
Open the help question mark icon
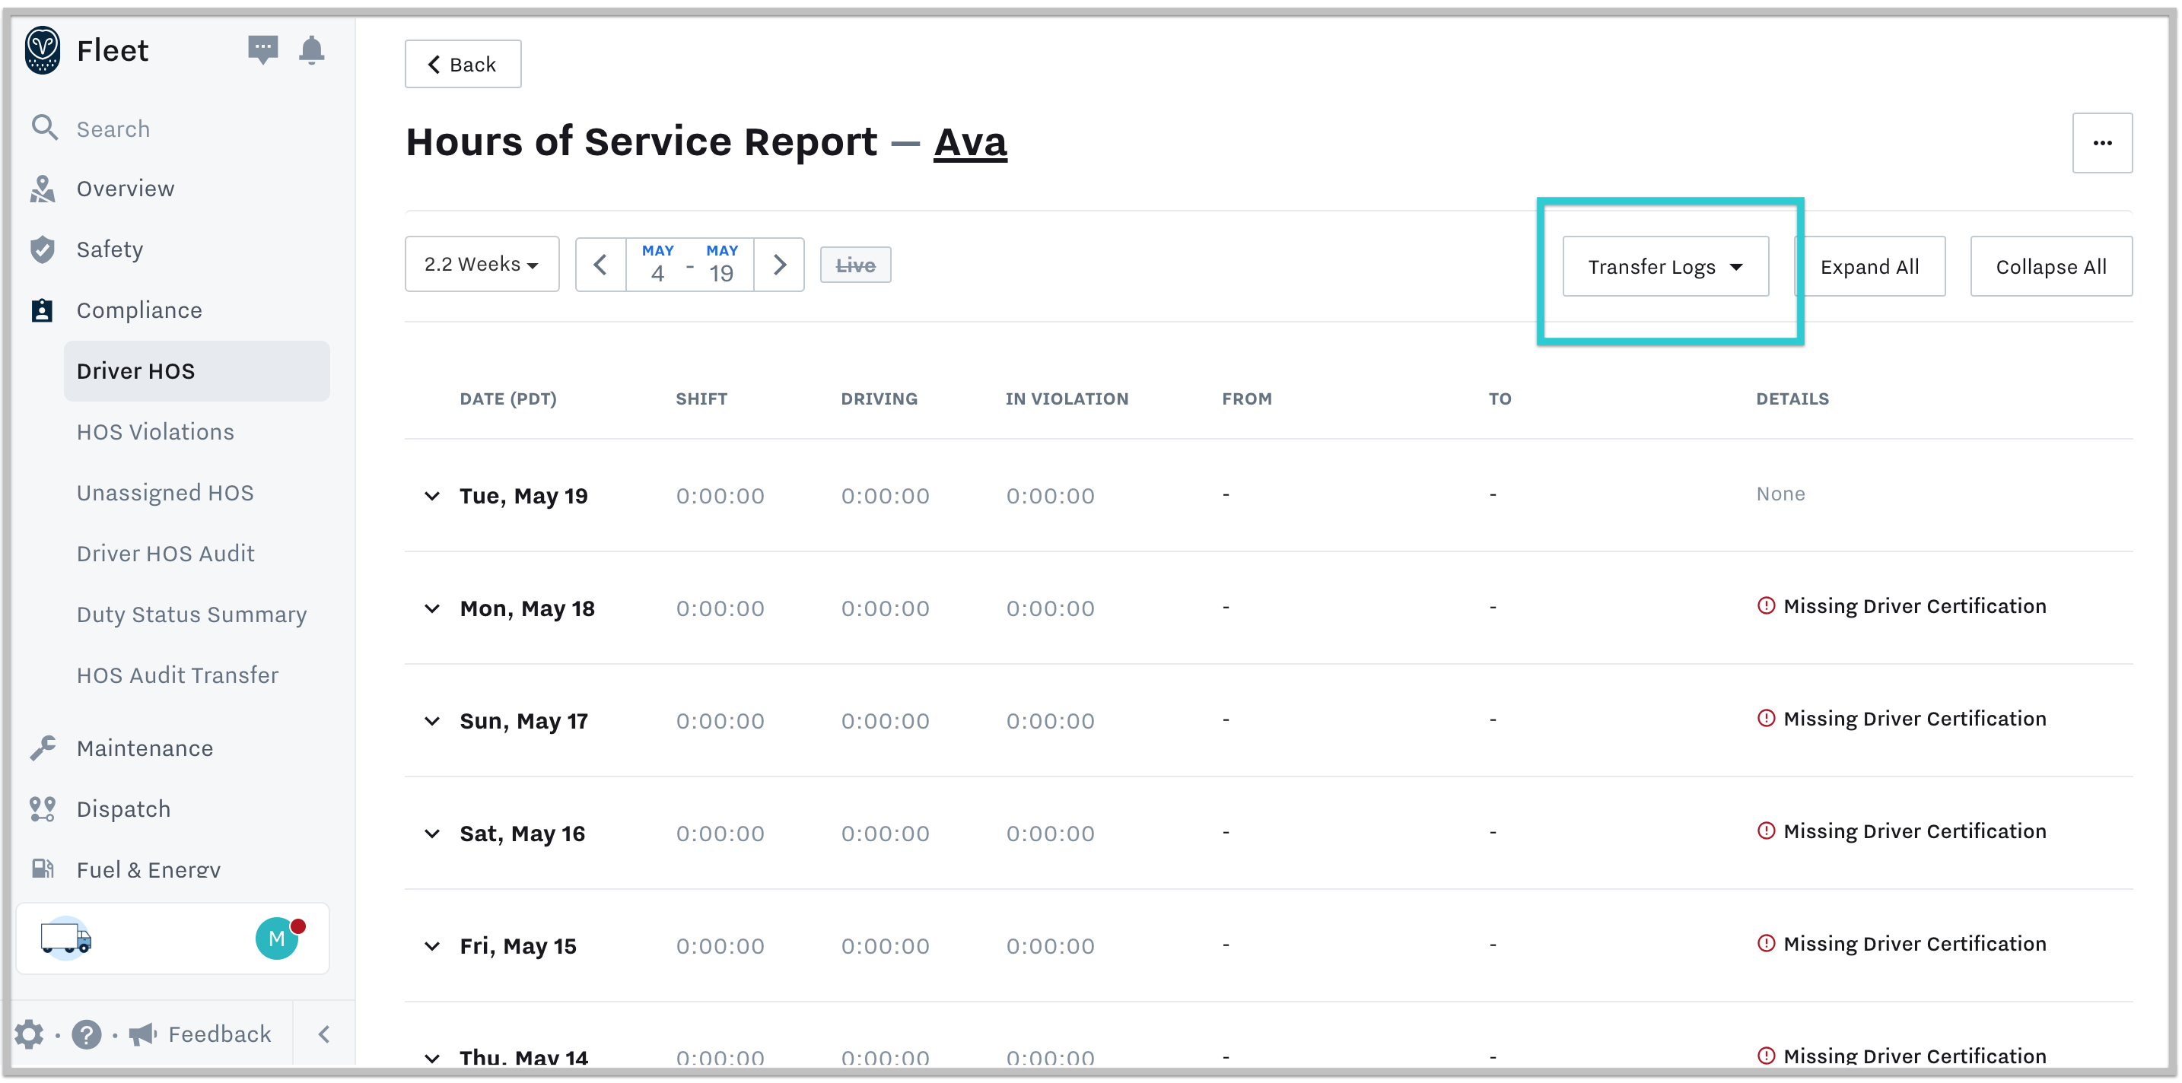pyautogui.click(x=87, y=1034)
